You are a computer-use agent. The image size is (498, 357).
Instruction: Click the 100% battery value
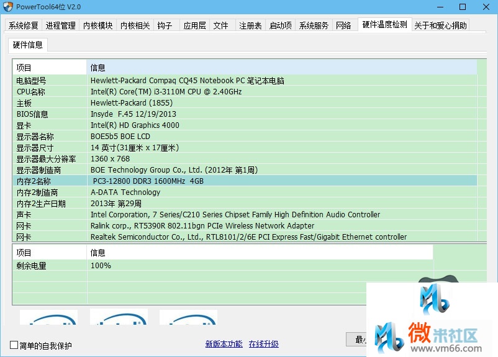tap(101, 266)
